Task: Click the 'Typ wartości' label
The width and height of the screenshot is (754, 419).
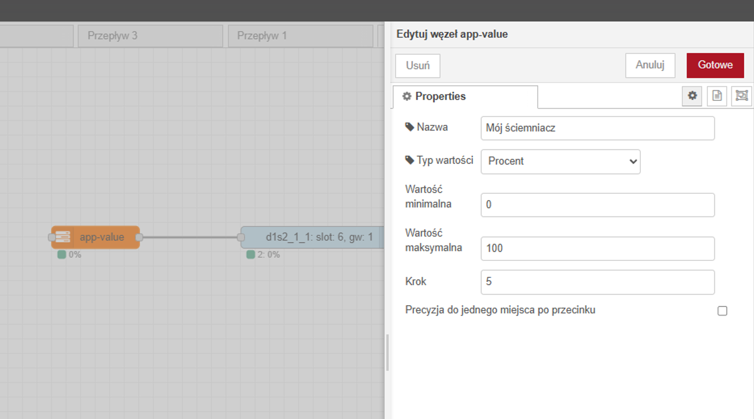Action: pos(445,160)
